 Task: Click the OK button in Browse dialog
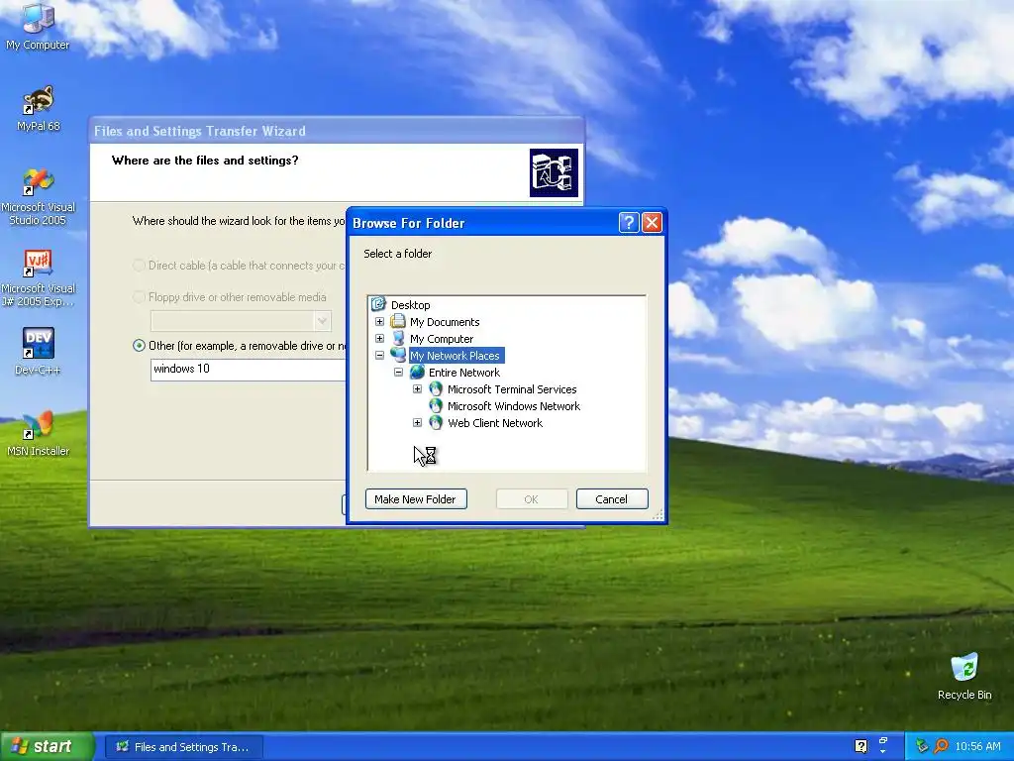(x=532, y=499)
